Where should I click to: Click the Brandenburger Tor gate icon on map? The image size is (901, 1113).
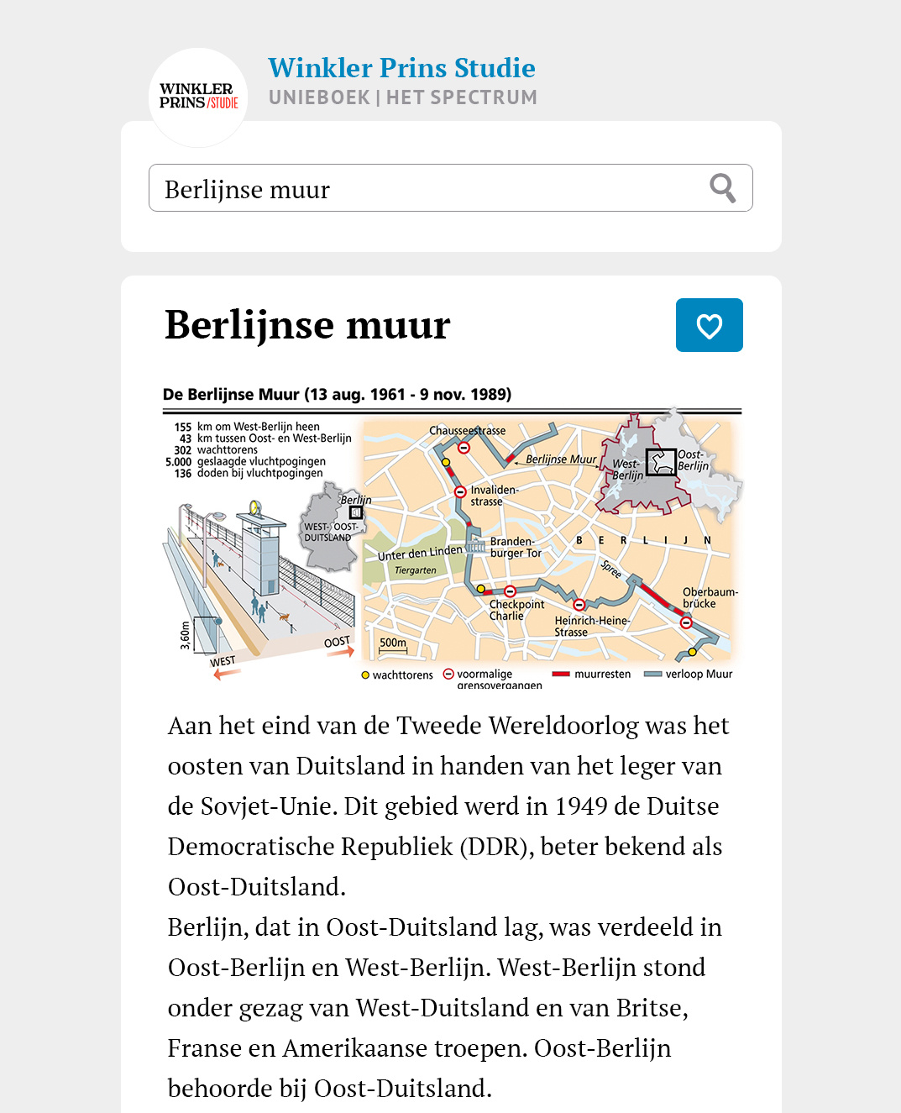pyautogui.click(x=475, y=547)
